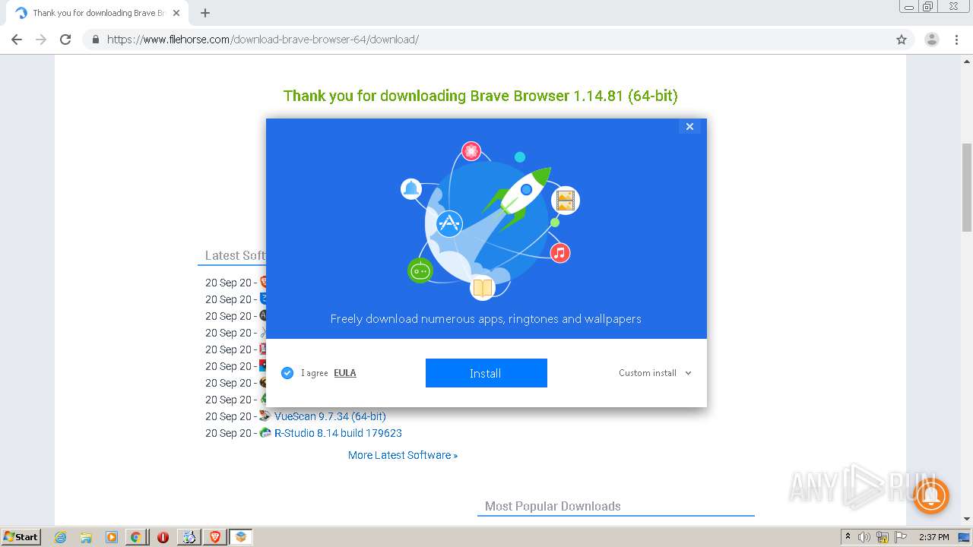Open the More Latest Software link
973x547 pixels.
(403, 455)
